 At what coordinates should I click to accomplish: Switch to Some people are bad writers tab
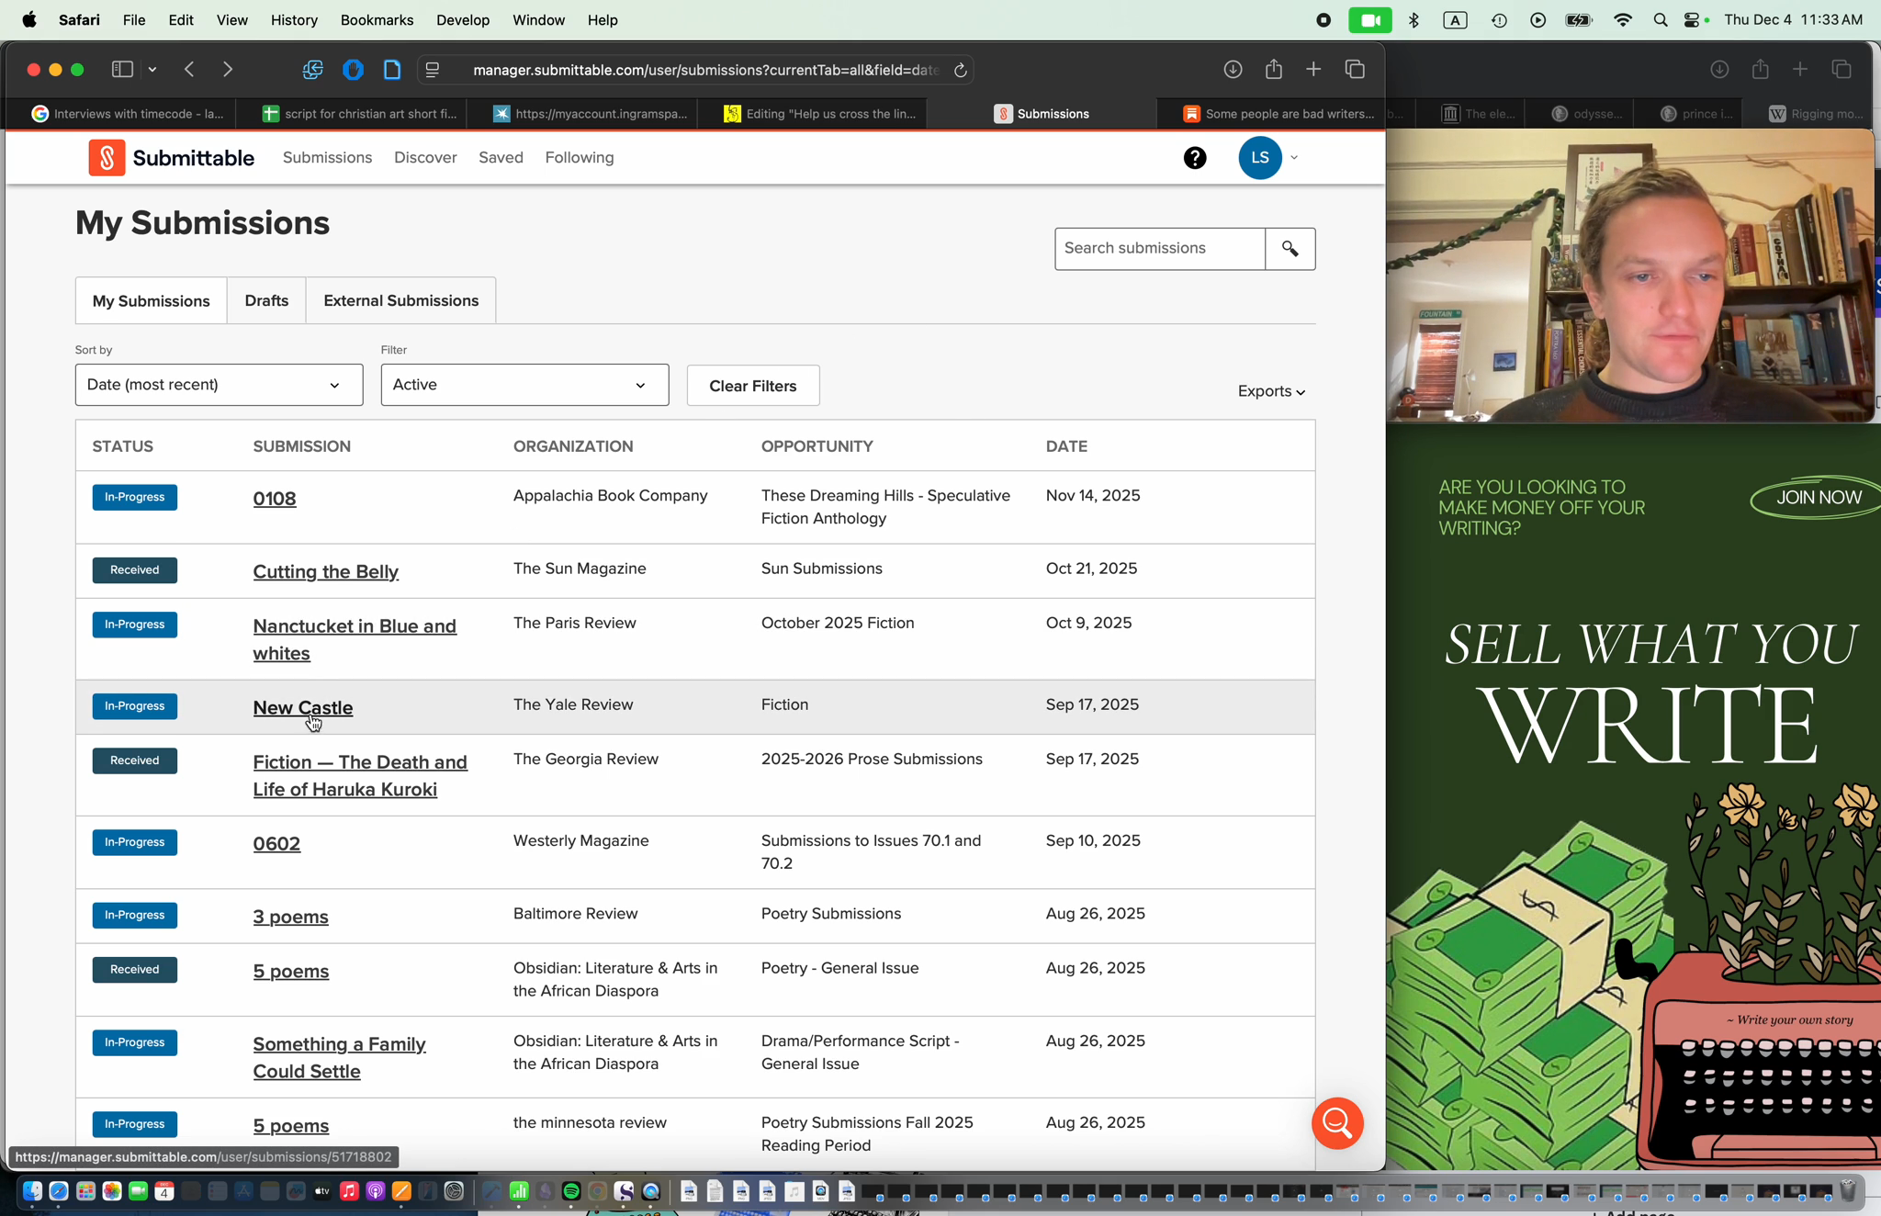point(1279,114)
